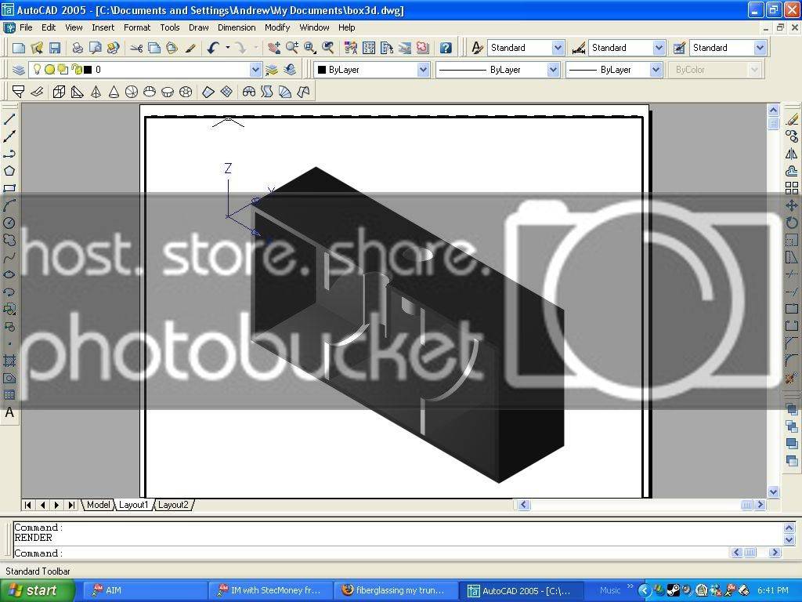Click the Plot printer icon
The height and width of the screenshot is (602, 802).
point(78,48)
